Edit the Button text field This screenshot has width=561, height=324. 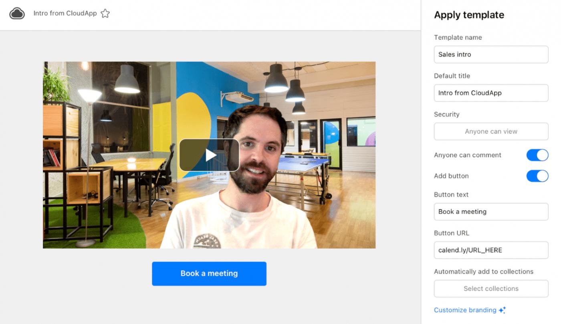pyautogui.click(x=491, y=212)
